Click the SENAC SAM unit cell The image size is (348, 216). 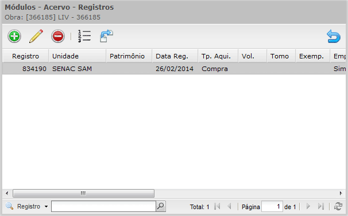click(77, 69)
